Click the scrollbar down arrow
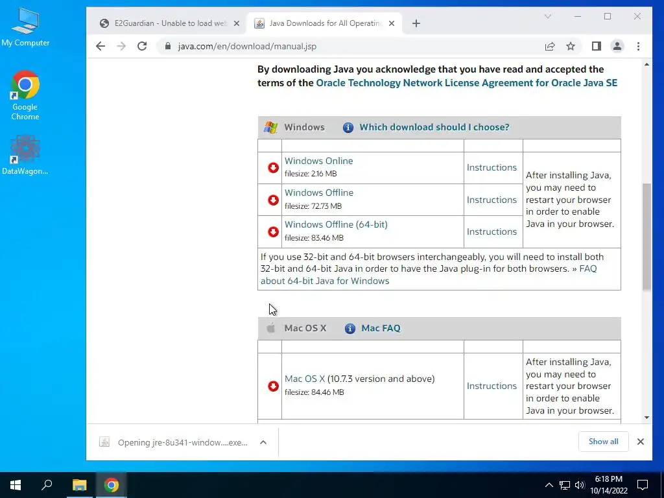Screen dimensions: 664x498 click(646, 418)
